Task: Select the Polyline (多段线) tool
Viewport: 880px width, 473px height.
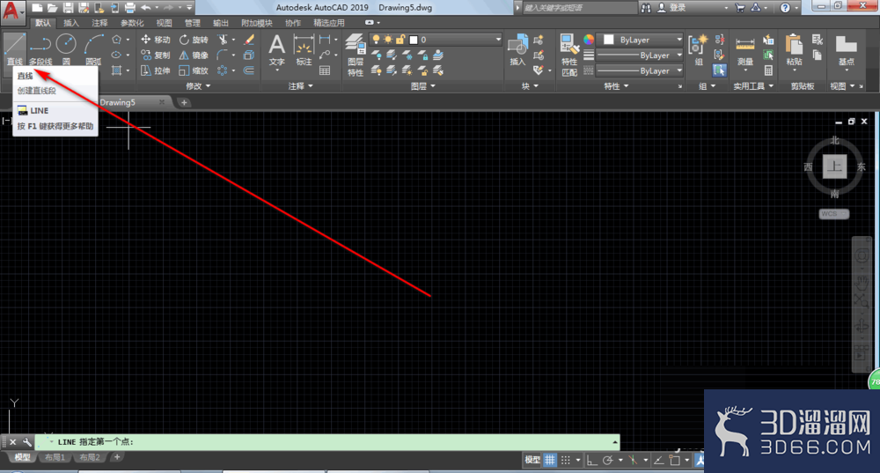Action: pyautogui.click(x=40, y=49)
